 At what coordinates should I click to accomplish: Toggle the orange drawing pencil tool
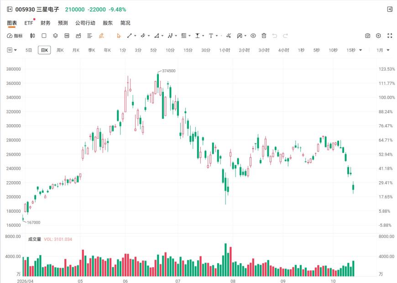point(101,36)
